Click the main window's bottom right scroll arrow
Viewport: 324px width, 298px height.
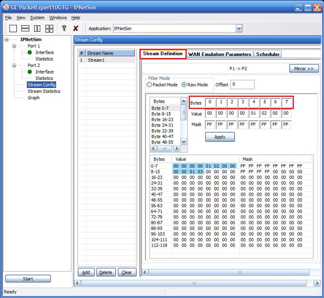317,283
